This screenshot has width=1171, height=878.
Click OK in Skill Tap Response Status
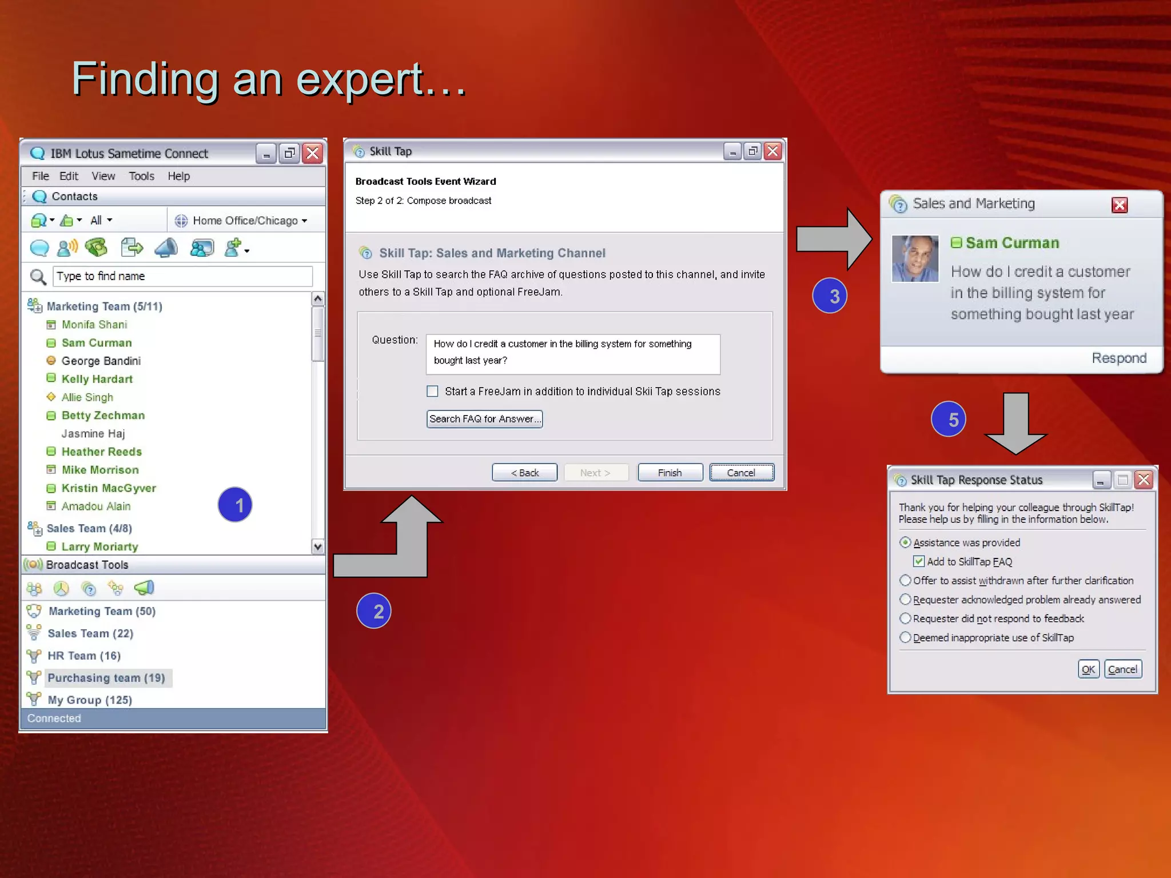pos(1088,669)
